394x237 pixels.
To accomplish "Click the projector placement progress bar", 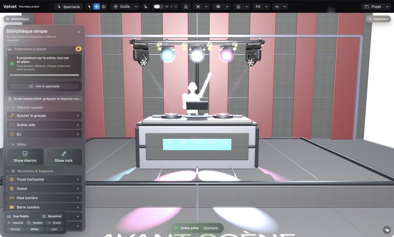I will 44,75.
